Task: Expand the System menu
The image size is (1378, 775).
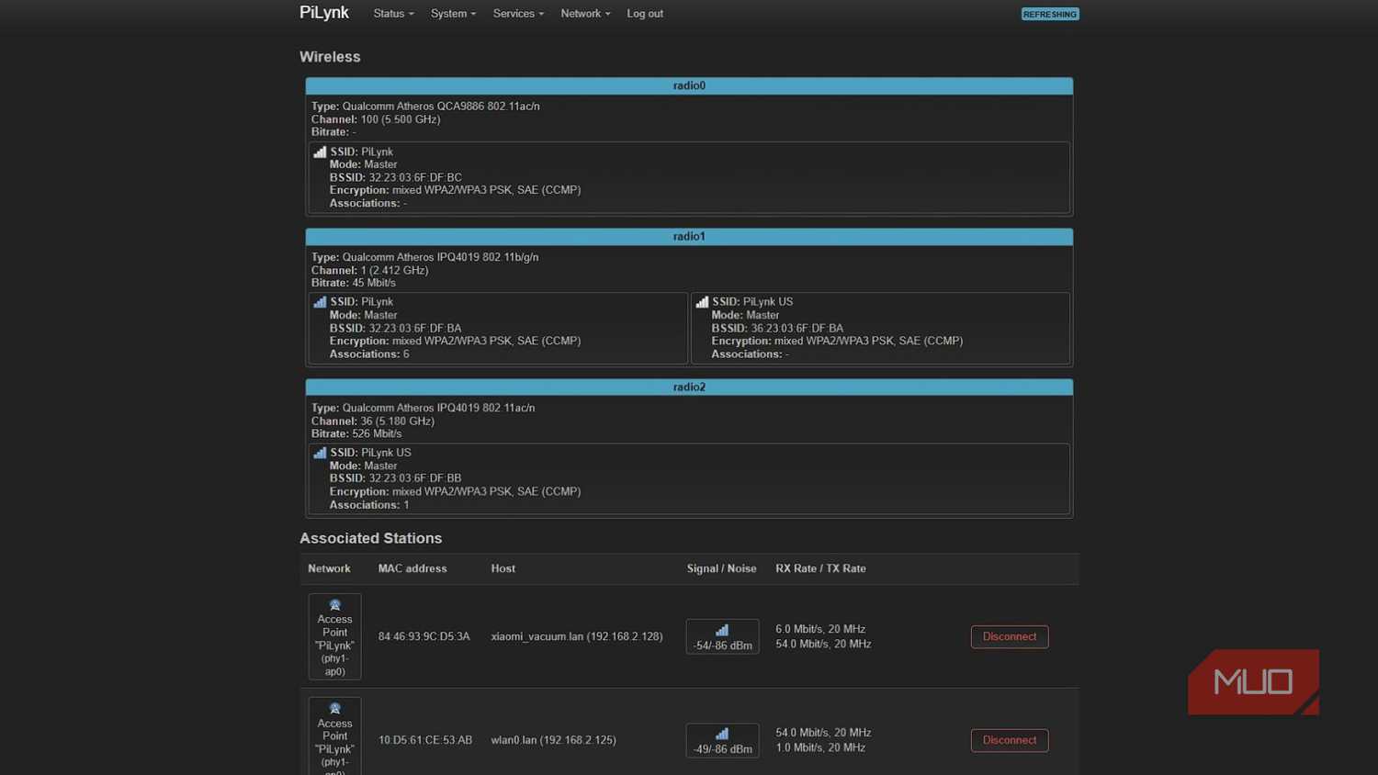Action: tap(453, 14)
